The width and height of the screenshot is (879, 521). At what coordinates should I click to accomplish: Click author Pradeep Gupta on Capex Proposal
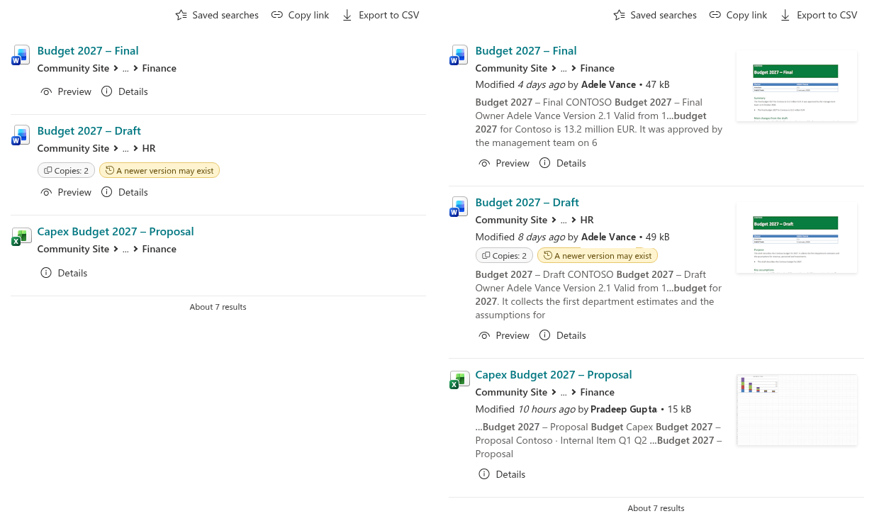tap(624, 409)
